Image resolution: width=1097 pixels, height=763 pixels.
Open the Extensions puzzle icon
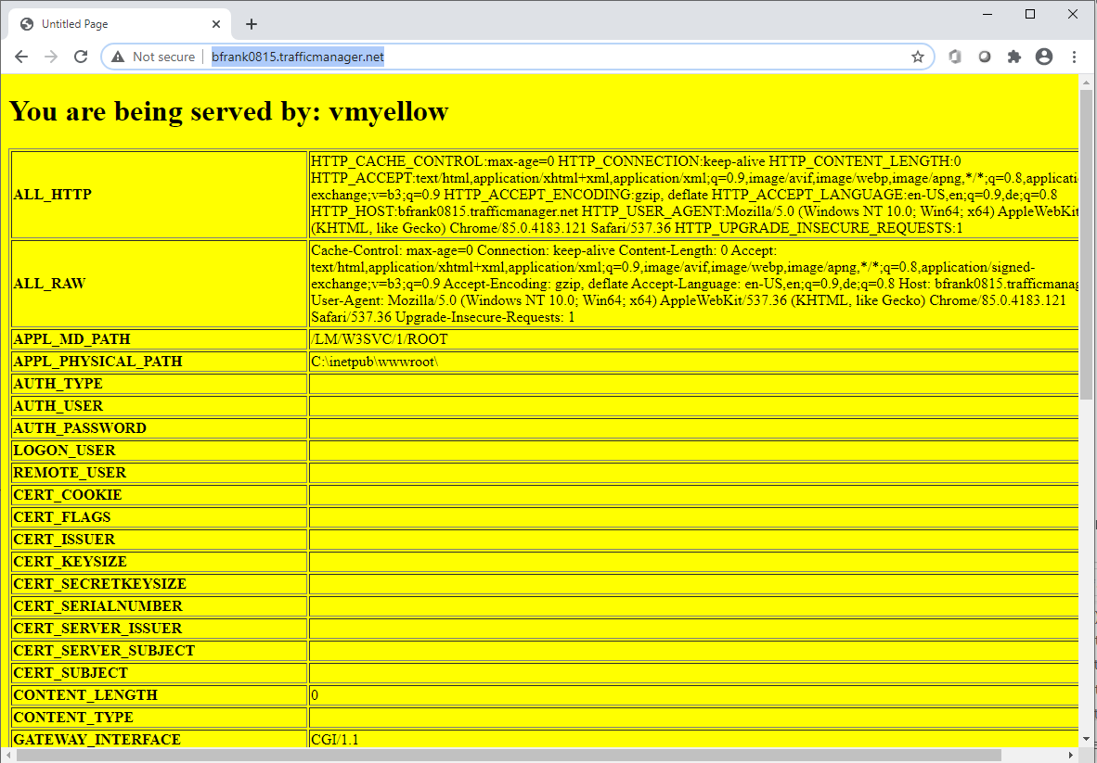pyautogui.click(x=1014, y=57)
